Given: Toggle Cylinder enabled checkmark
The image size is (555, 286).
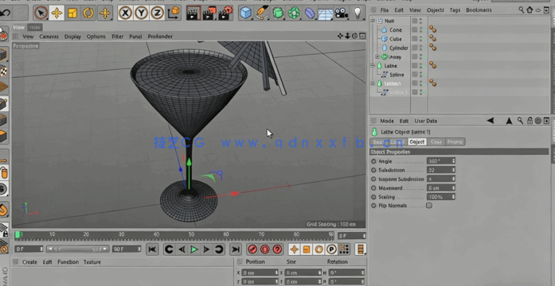Looking at the screenshot, I should pos(424,48).
